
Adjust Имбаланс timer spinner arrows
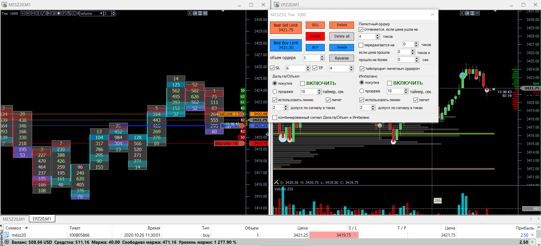[406, 91]
